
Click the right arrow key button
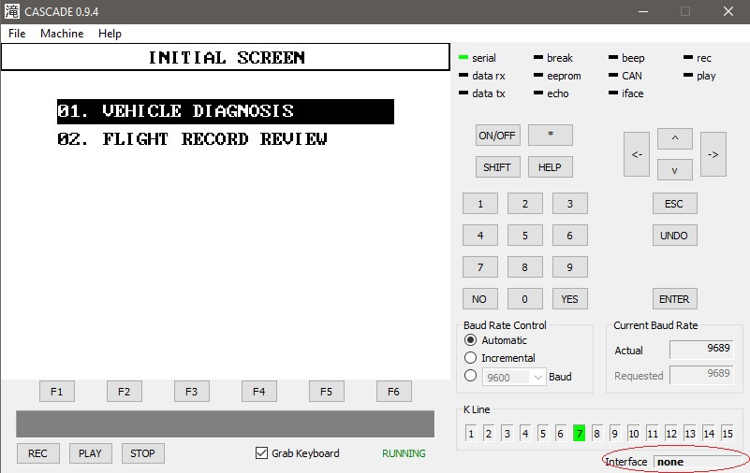tap(713, 154)
